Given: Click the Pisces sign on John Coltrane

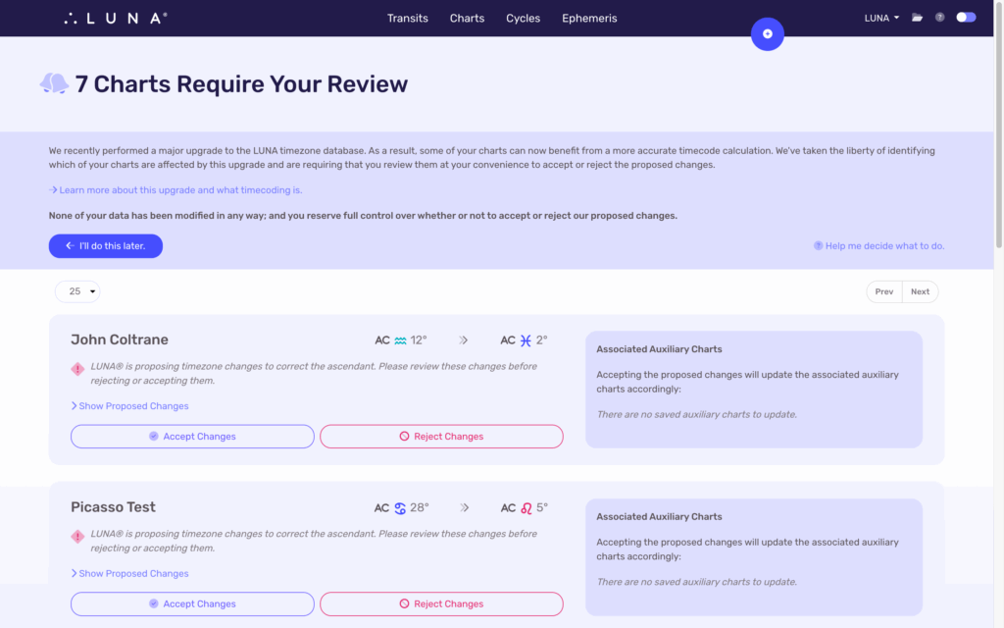Looking at the screenshot, I should 526,340.
